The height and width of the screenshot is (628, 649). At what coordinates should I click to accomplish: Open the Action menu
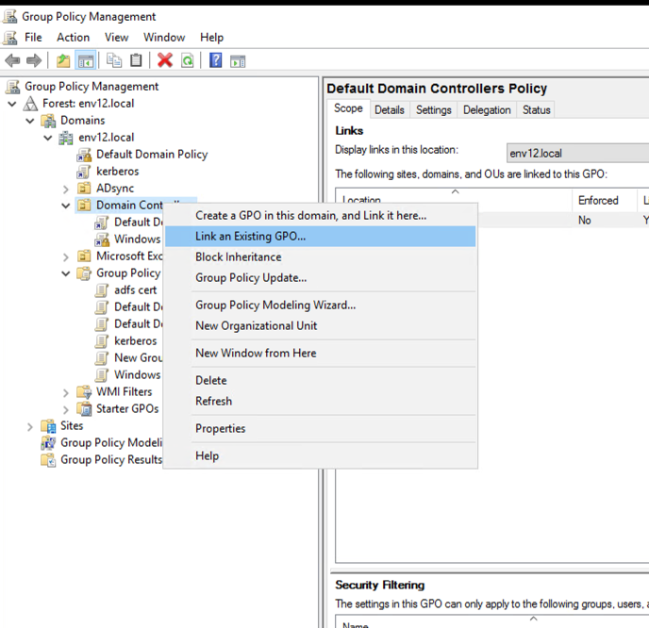[73, 37]
